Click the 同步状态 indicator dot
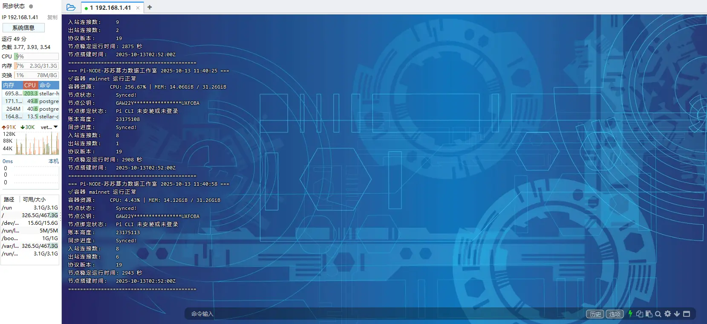 (x=31, y=6)
